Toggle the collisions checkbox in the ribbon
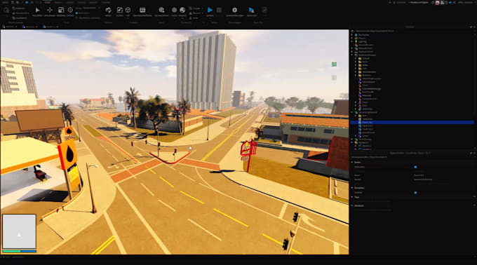477x265 pixels. tap(76, 13)
